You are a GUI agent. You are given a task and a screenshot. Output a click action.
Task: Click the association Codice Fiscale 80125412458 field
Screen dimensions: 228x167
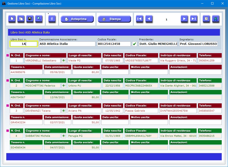tap(114, 44)
